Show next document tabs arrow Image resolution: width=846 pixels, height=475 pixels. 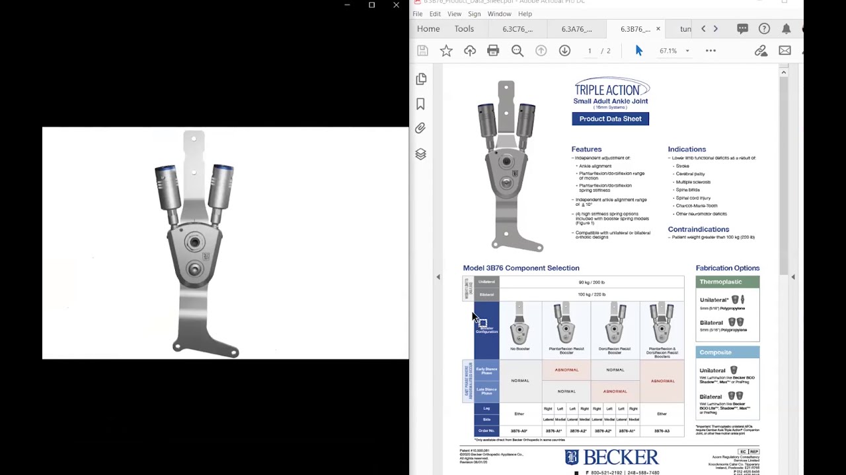pyautogui.click(x=715, y=29)
